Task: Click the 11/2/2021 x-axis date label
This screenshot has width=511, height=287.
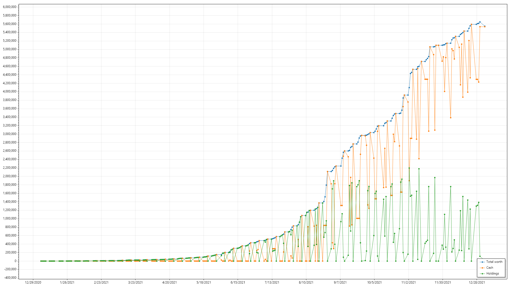Action: (x=409, y=282)
